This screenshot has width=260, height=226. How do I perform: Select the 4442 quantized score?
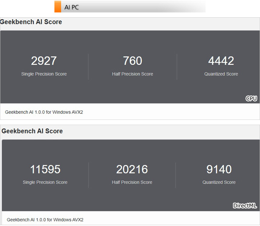tap(221, 61)
